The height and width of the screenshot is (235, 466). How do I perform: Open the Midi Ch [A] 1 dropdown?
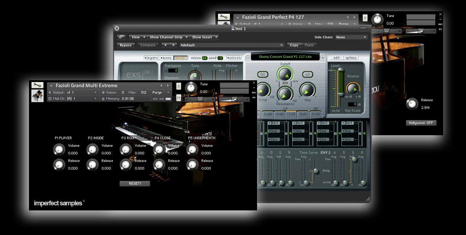tap(73, 98)
